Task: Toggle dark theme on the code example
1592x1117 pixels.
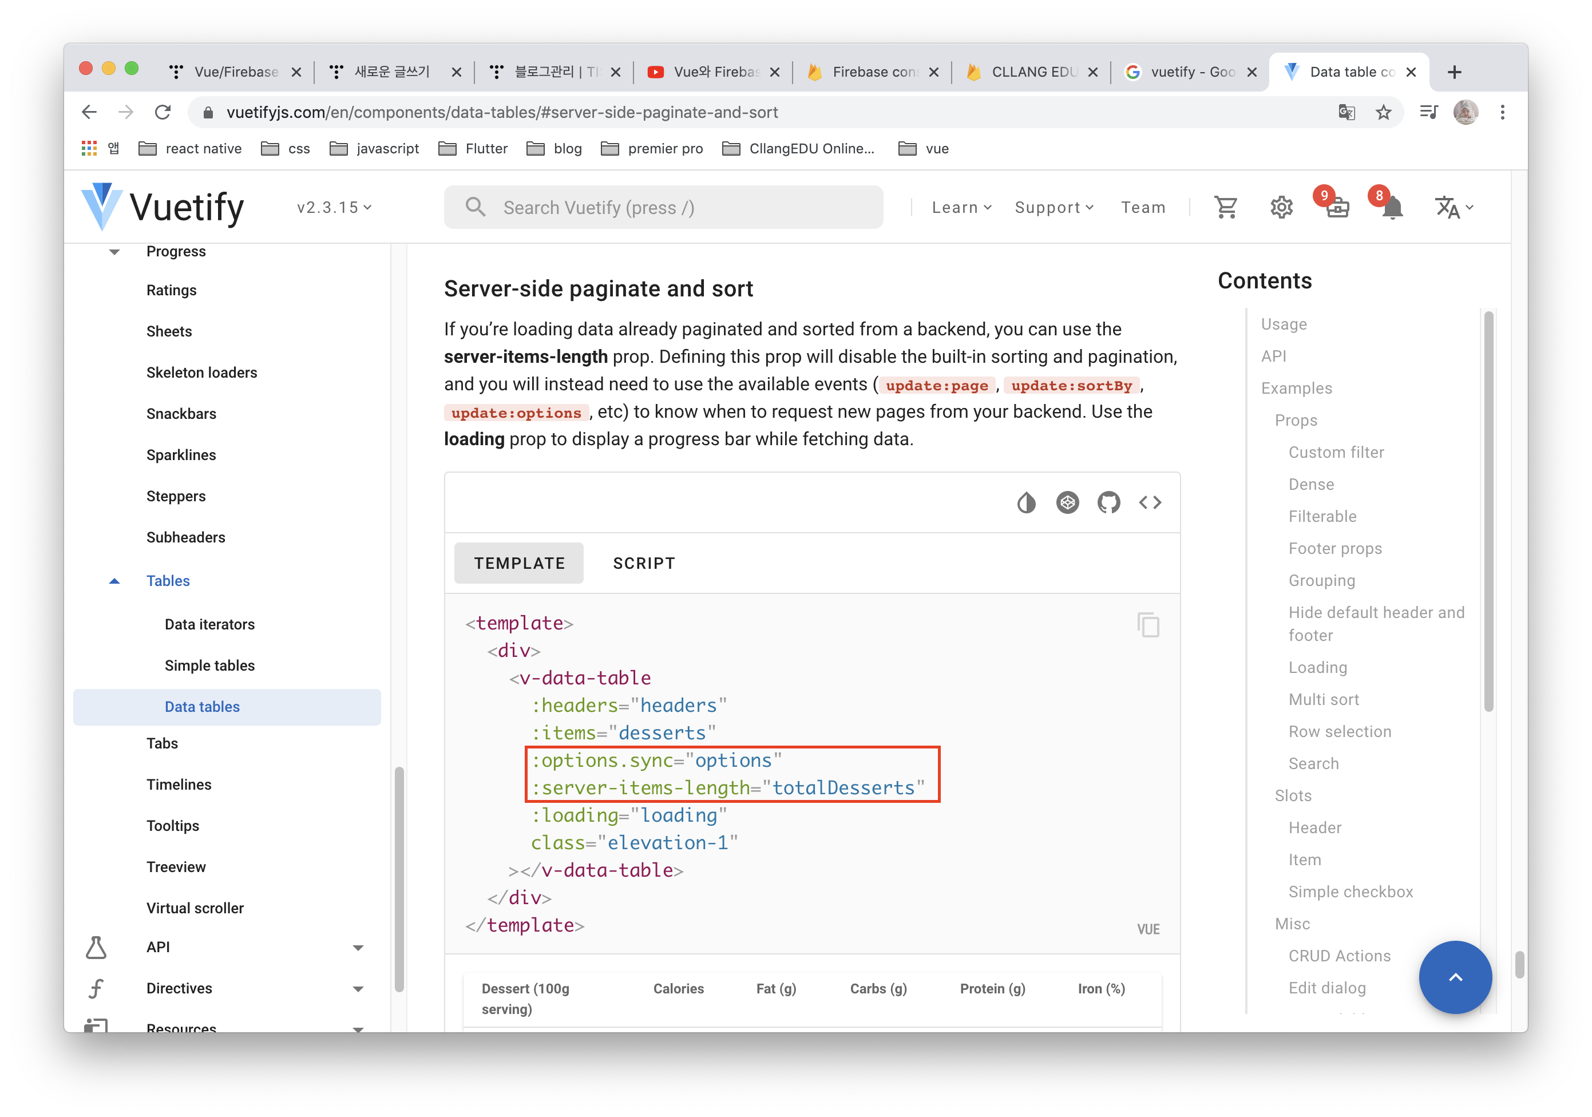Action: pos(1026,502)
